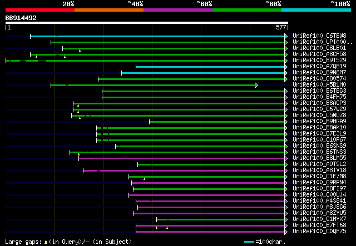Screen dimensions: 356x246
Task: Click the yellow gap marker under the B8AGP3 bar
Action: (78, 106)
